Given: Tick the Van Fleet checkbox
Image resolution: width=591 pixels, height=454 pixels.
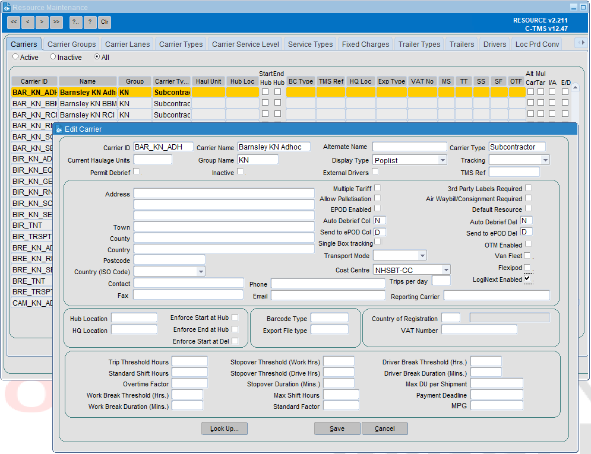Looking at the screenshot, I should click(527, 256).
